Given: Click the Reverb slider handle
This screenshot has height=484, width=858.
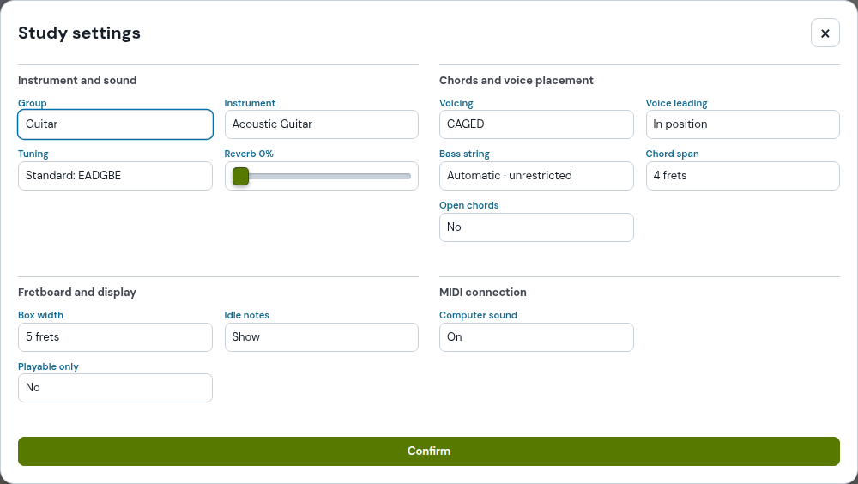Looking at the screenshot, I should (x=241, y=176).
